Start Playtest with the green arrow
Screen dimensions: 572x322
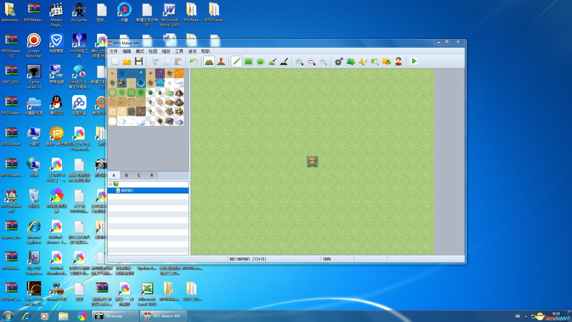[x=414, y=61]
